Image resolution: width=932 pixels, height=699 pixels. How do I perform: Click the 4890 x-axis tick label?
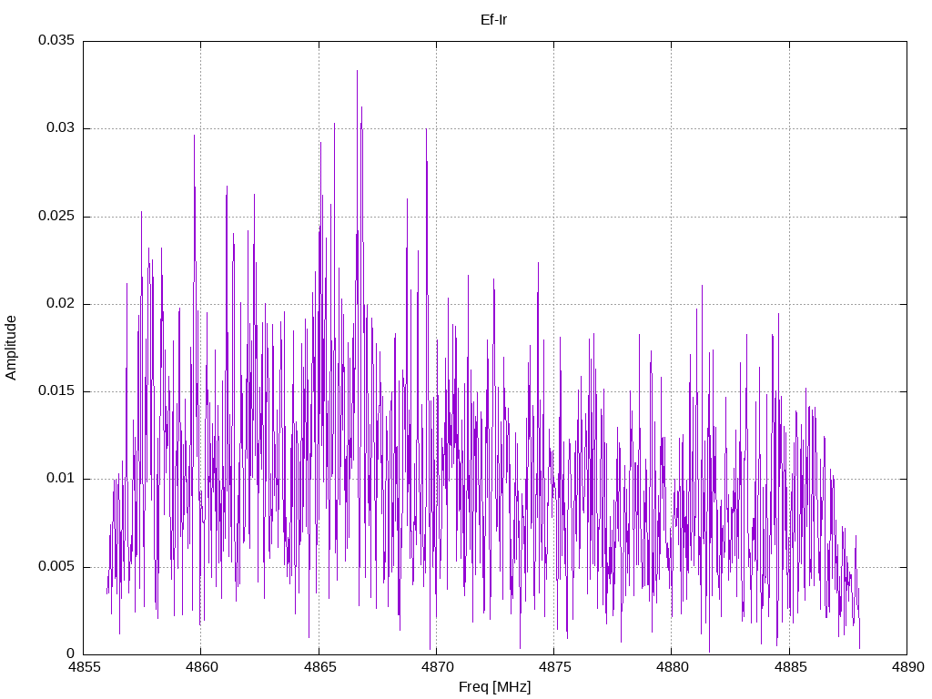pos(907,667)
